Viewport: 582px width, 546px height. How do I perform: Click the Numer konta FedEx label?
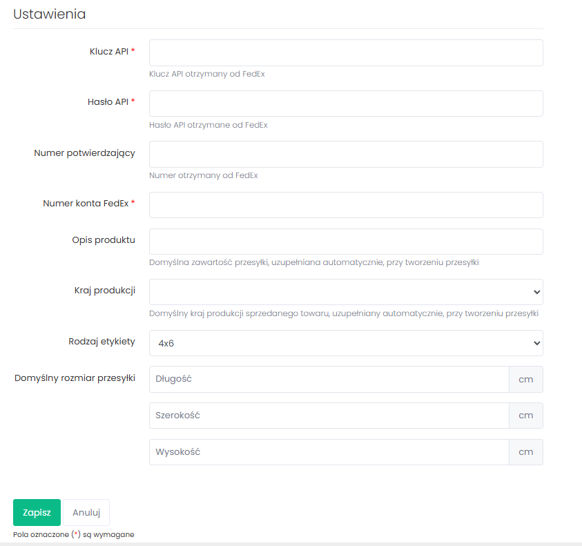(86, 203)
